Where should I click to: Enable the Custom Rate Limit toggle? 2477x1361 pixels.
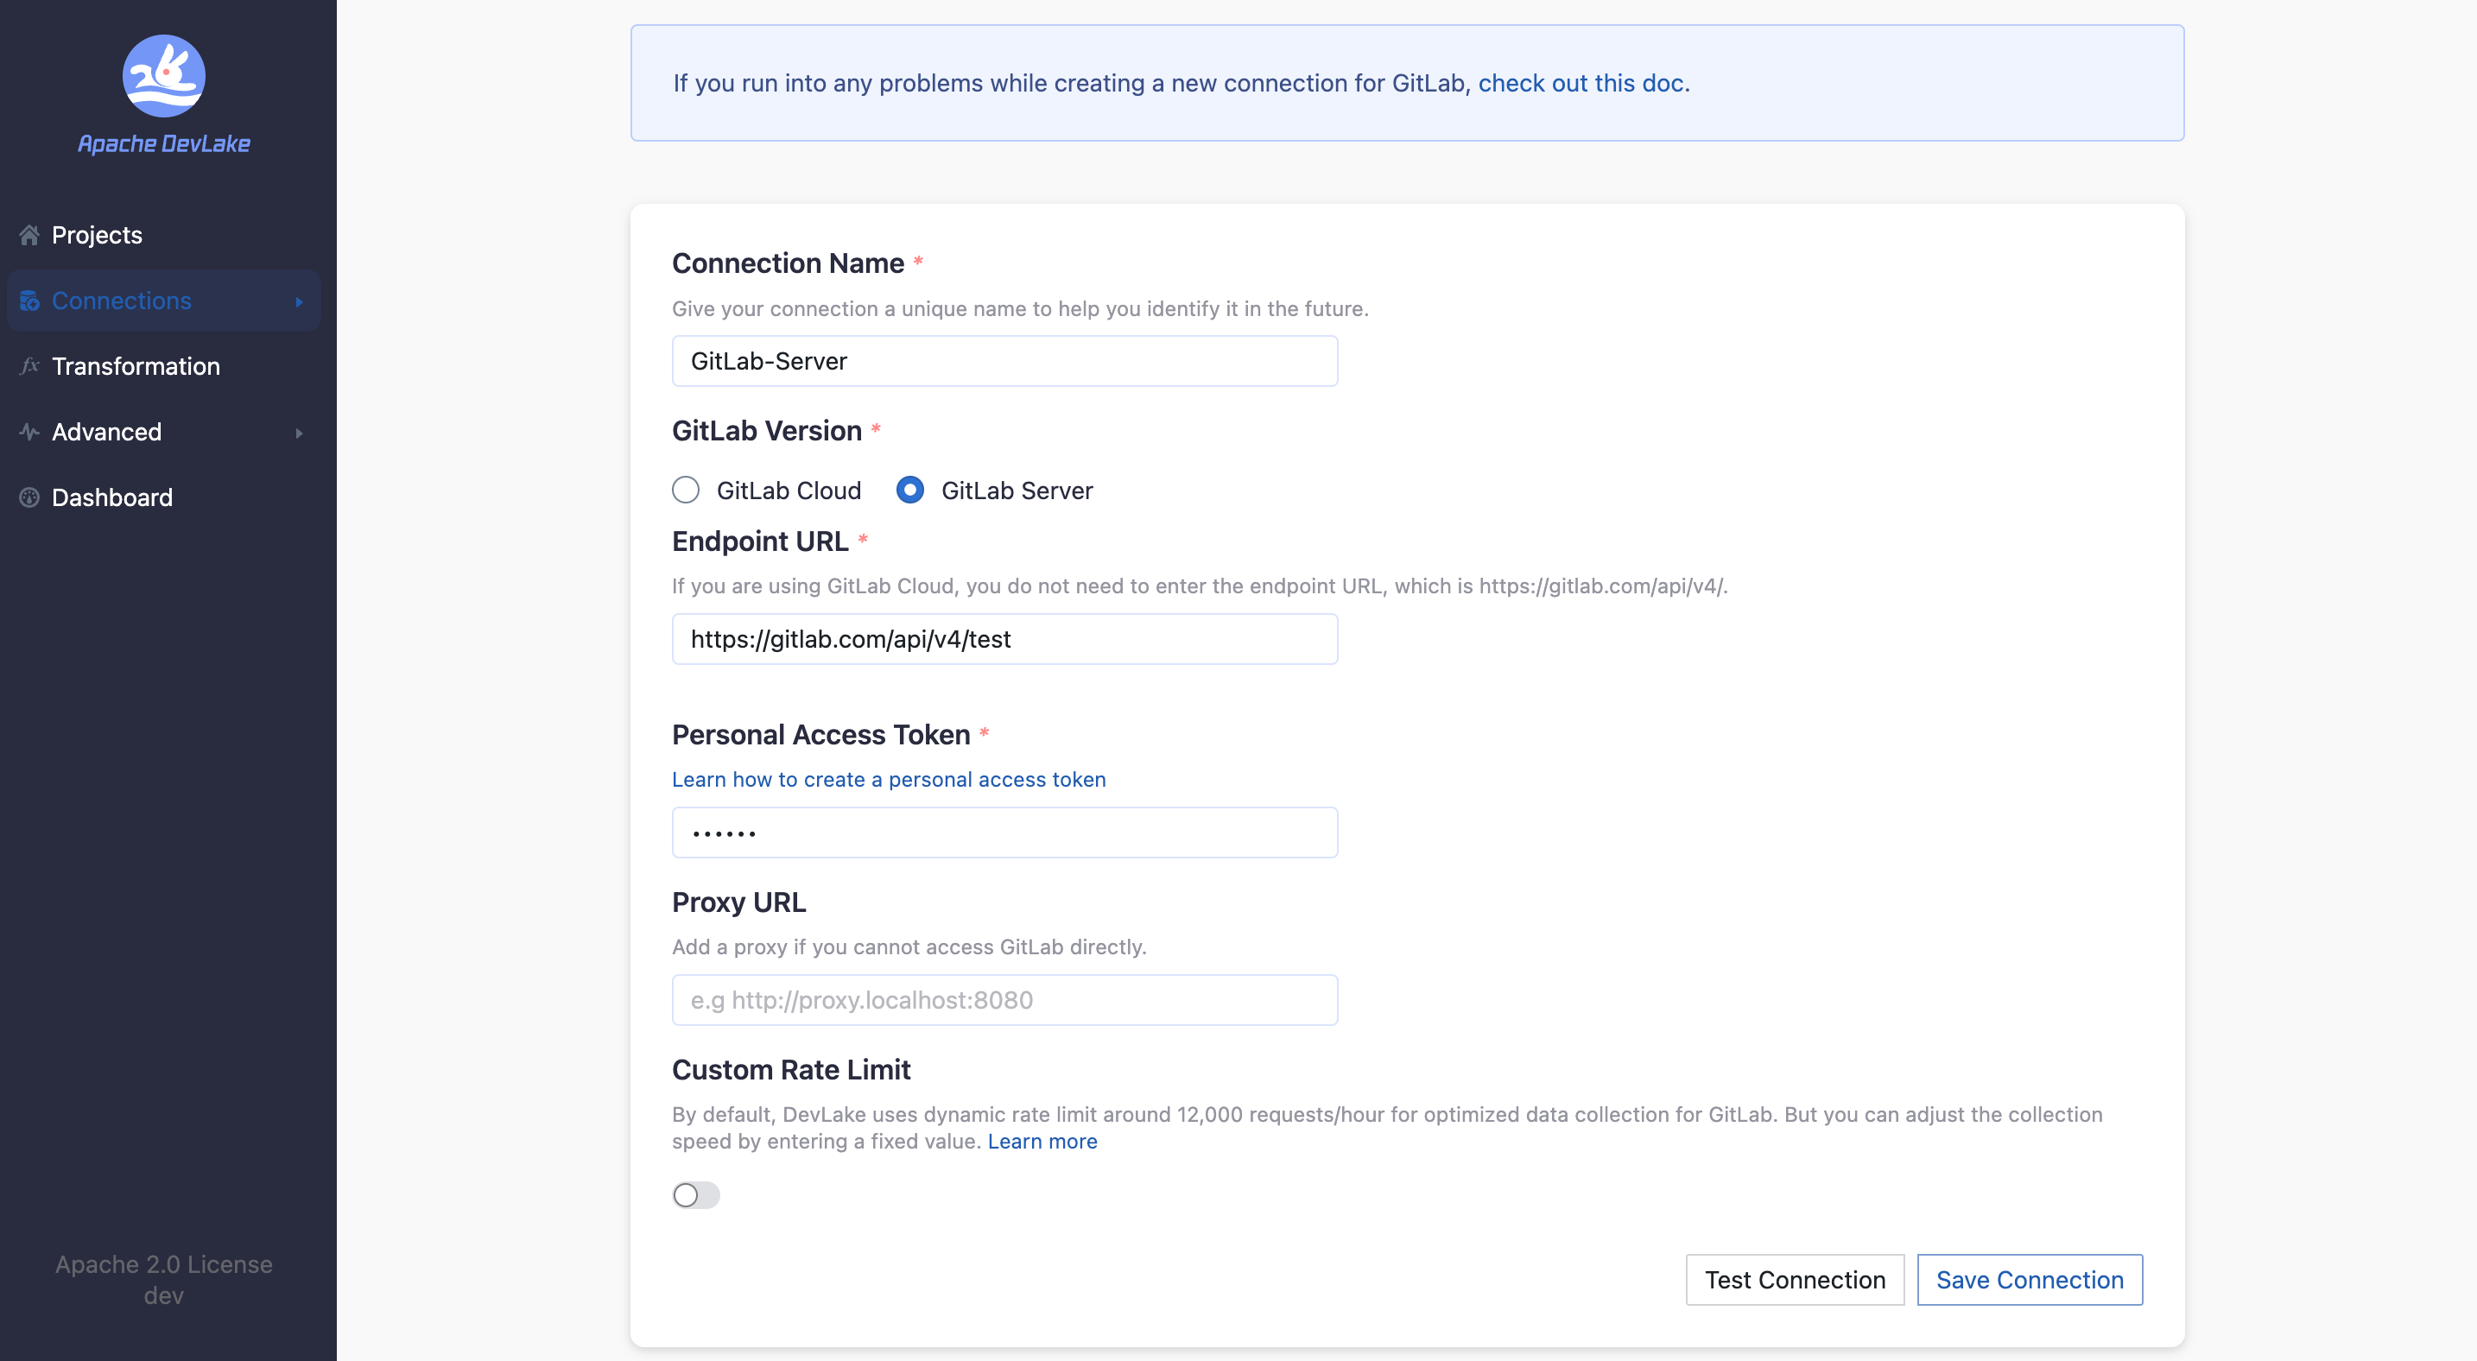[696, 1194]
